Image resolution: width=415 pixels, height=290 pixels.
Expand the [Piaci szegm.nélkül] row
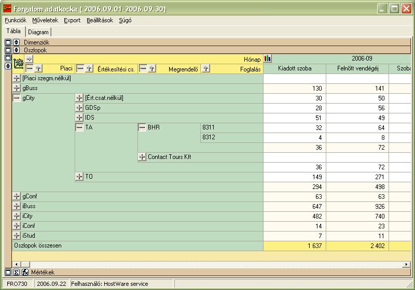point(17,78)
